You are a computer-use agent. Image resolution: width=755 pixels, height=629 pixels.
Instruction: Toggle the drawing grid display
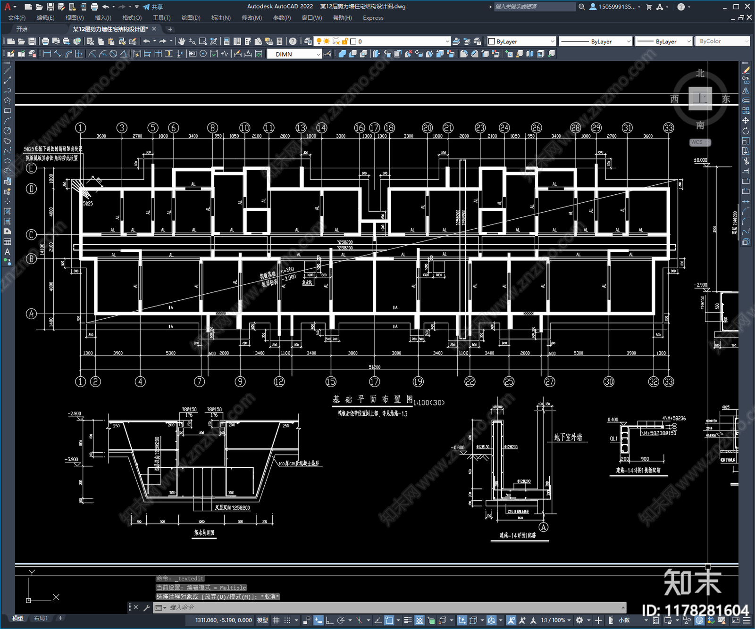click(276, 621)
